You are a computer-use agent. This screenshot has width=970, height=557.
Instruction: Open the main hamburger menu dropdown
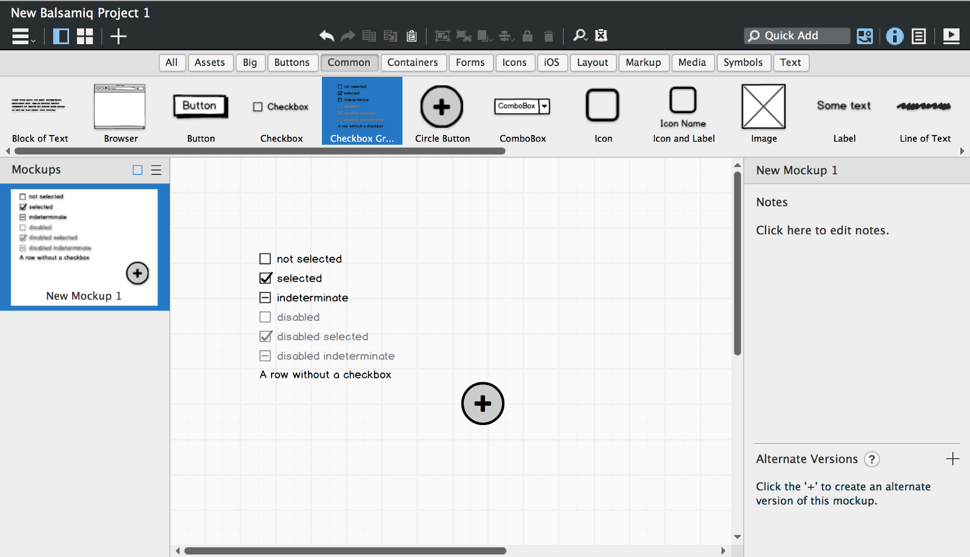[23, 36]
